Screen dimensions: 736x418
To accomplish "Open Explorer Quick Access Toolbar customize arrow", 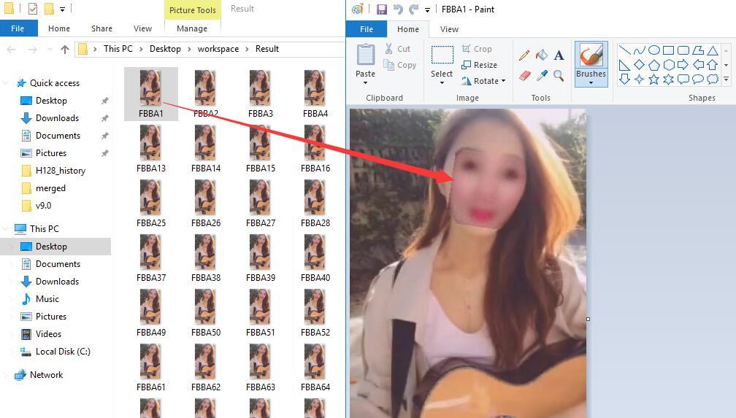I will tap(63, 9).
